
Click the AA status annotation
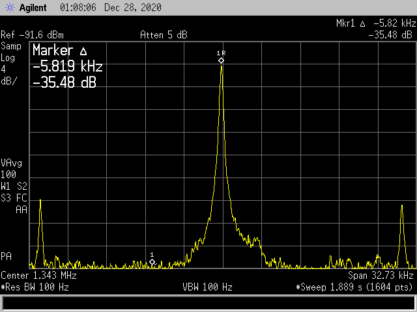tap(22, 209)
